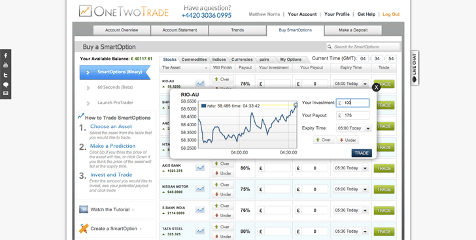The height and width of the screenshot is (240, 476).
Task: Choose Under for NISSAN MOTOR
Action: [222, 194]
